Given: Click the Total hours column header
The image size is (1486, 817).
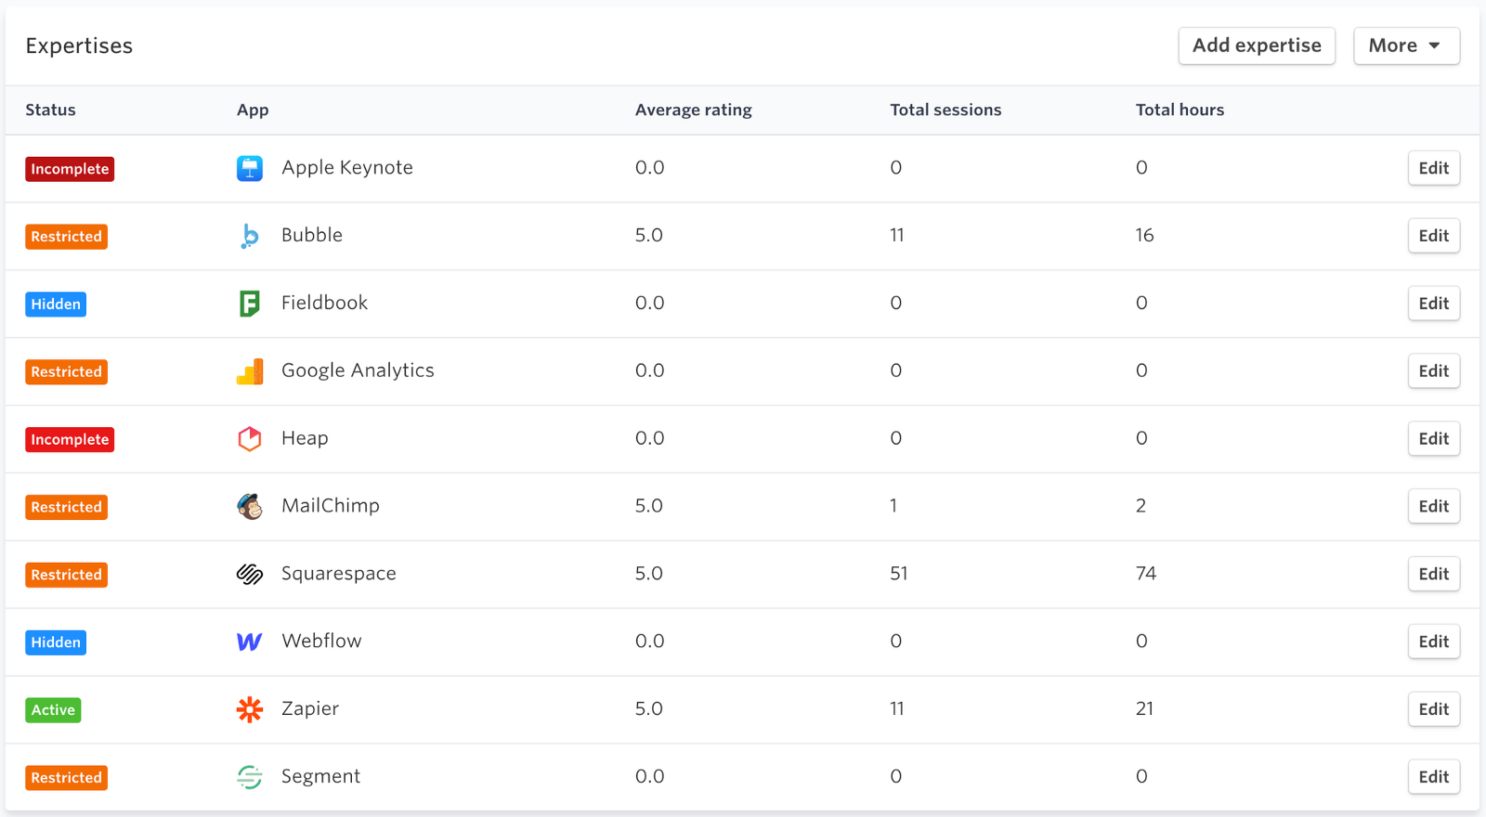Looking at the screenshot, I should 1180,110.
